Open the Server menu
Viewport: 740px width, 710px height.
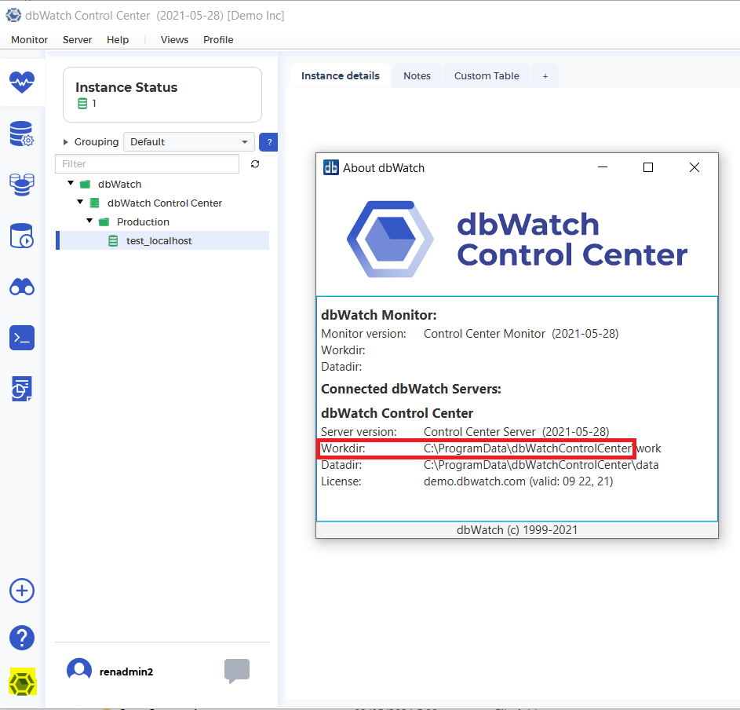78,40
